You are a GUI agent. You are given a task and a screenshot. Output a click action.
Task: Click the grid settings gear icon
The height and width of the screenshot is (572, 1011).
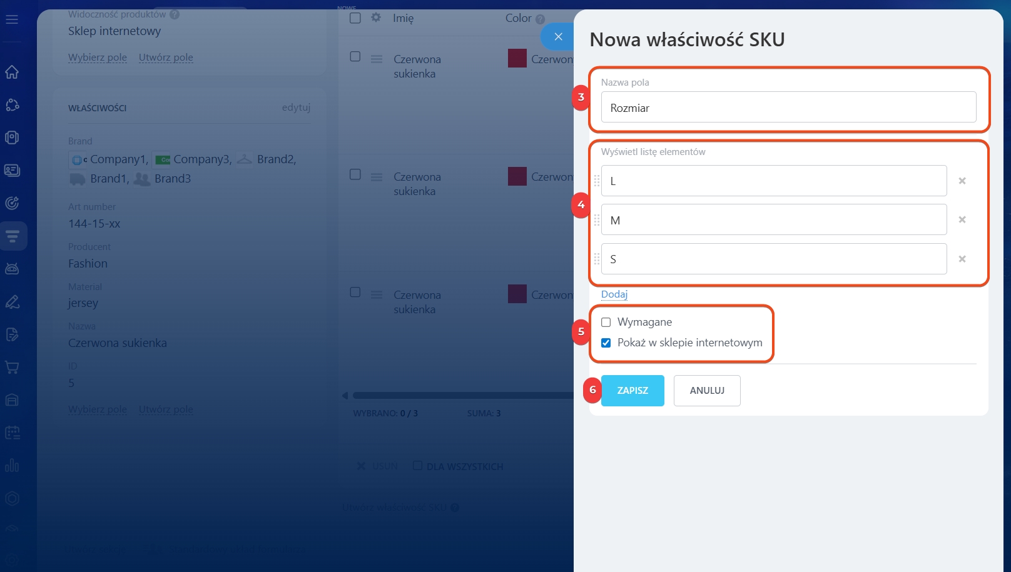[376, 18]
